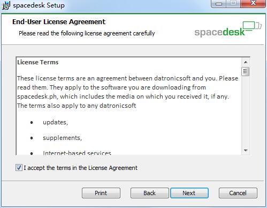The width and height of the screenshot is (267, 208).
Task: Click the 'updates,' bullet item
Action: 55,122
